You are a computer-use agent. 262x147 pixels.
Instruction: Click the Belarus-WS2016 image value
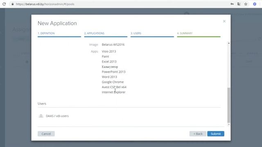point(113,45)
